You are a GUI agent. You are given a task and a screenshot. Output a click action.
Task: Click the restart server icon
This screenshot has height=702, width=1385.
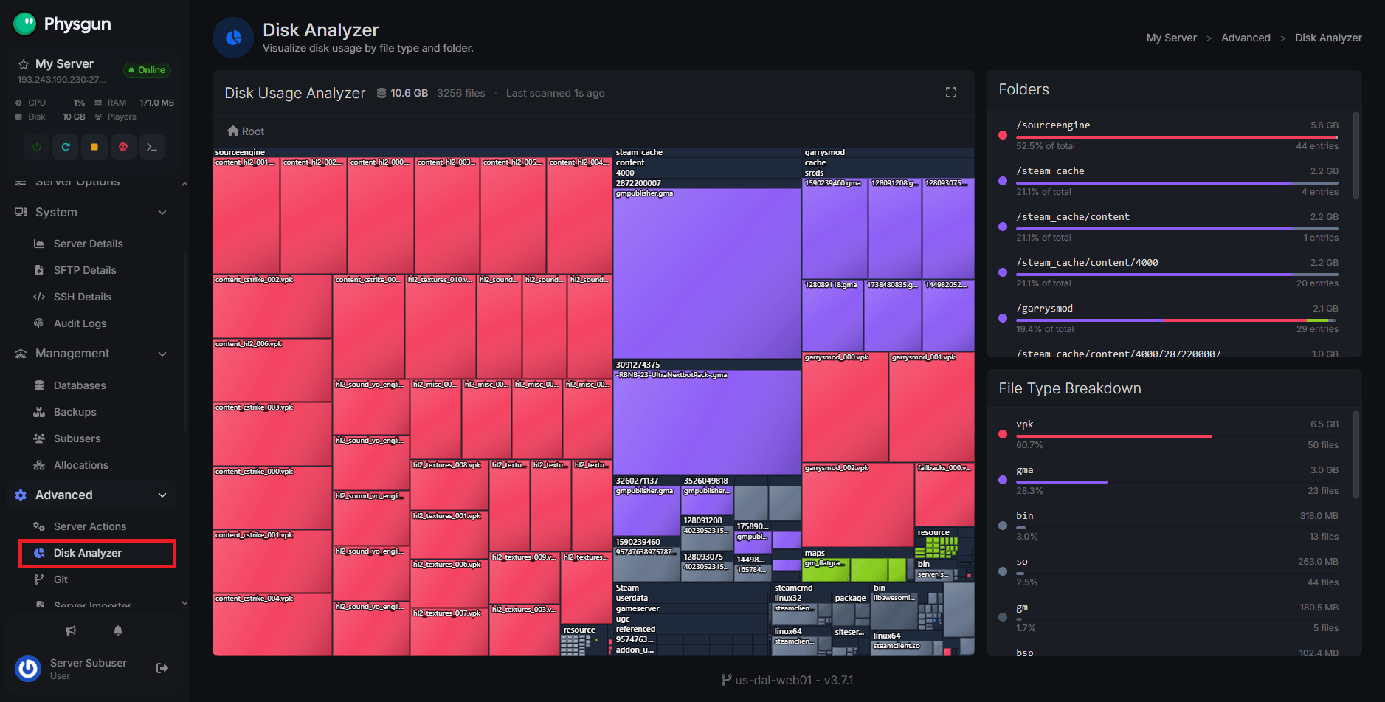click(x=66, y=147)
